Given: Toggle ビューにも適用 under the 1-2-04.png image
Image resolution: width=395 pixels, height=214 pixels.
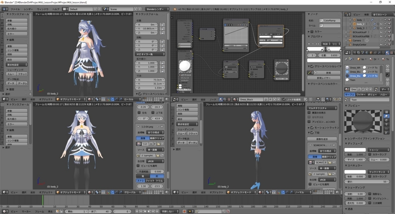Looking at the screenshot, I should pyautogui.click(x=138, y=166).
